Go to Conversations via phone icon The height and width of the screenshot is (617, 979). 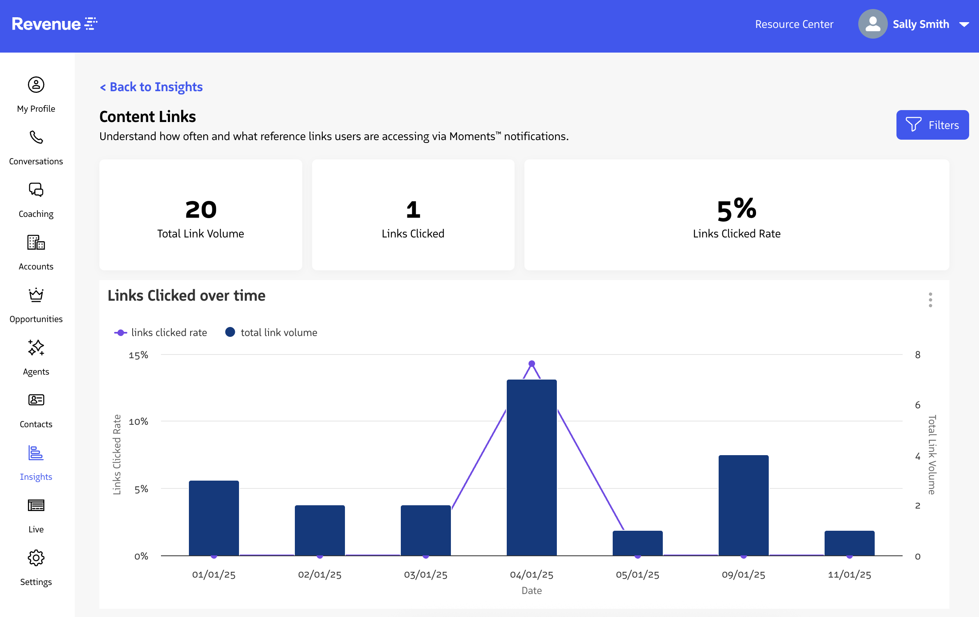(36, 138)
